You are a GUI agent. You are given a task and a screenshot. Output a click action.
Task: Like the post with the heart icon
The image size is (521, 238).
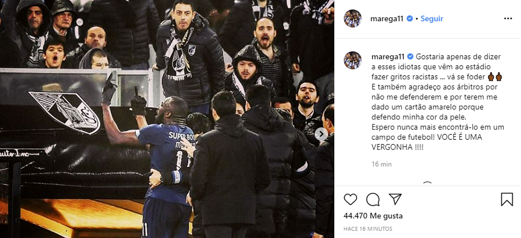350,199
